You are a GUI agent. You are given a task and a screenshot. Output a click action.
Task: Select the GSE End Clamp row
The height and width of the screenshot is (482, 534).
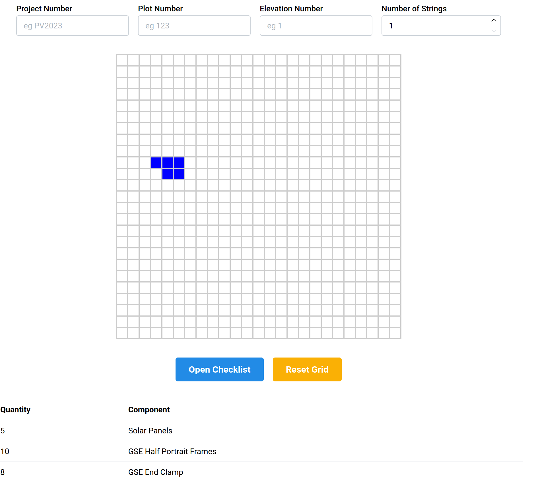(x=156, y=472)
